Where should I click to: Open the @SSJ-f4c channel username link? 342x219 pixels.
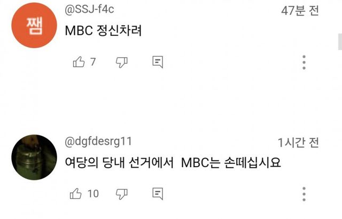click(89, 10)
